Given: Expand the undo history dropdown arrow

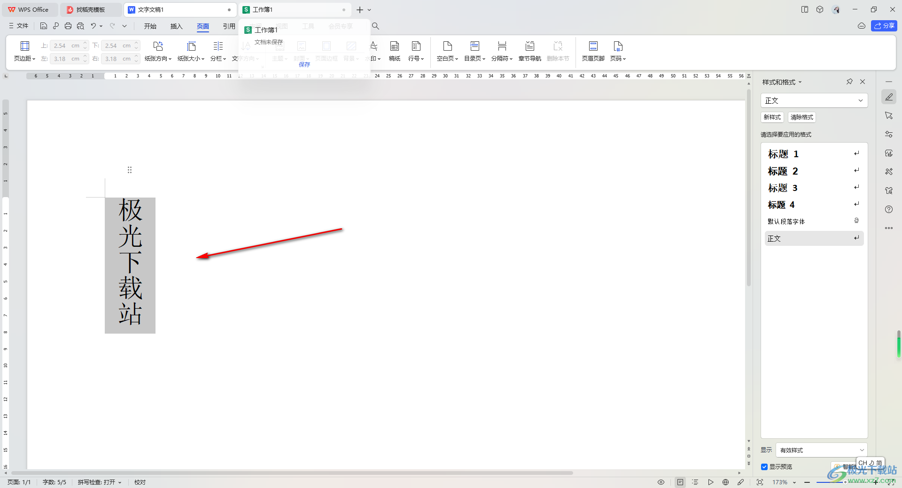Looking at the screenshot, I should [101, 26].
